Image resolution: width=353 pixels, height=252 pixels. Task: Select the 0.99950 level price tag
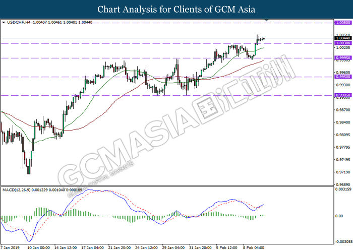point(343,58)
